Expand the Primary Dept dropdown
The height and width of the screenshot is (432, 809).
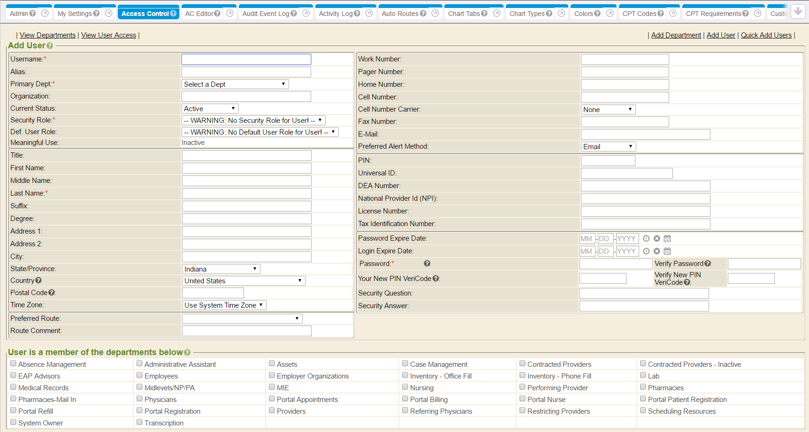pyautogui.click(x=235, y=84)
